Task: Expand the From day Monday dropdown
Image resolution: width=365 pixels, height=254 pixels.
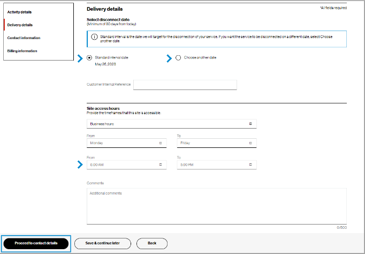Action: (126, 143)
